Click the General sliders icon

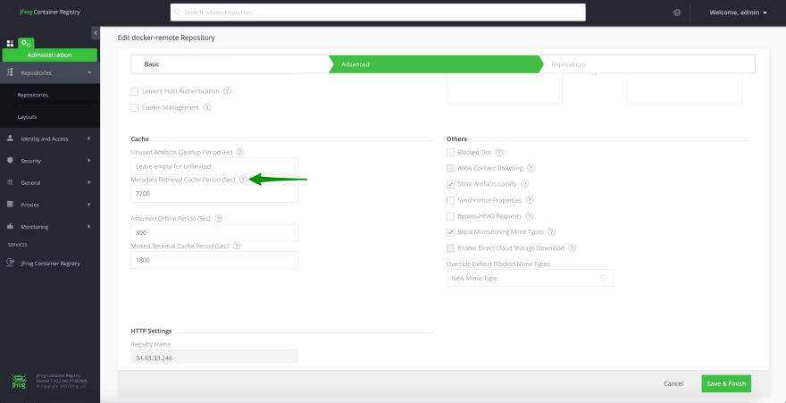tap(10, 183)
